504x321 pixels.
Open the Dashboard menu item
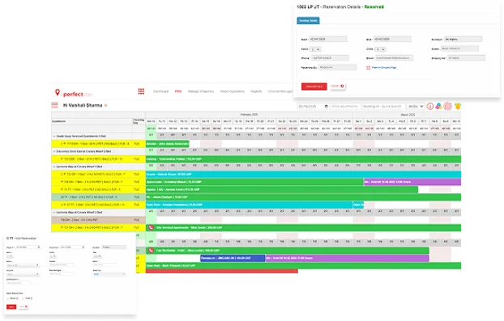(161, 91)
